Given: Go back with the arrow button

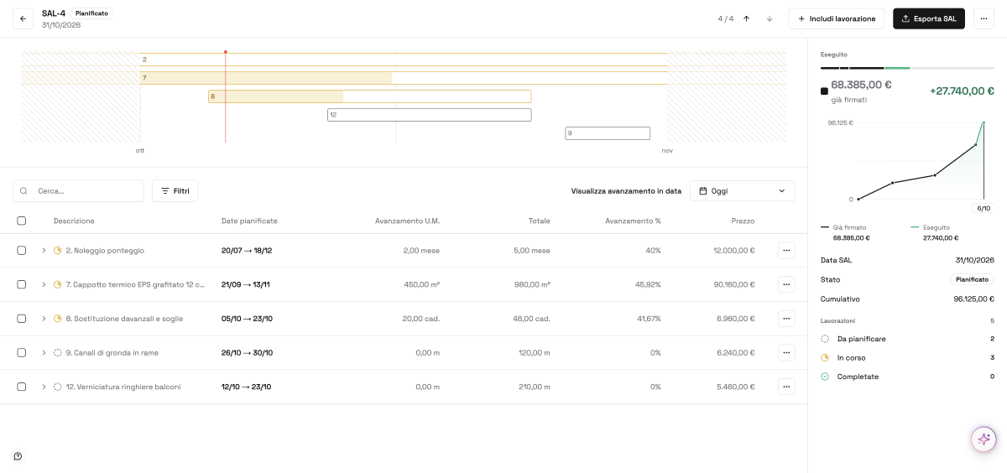Looking at the screenshot, I should pos(23,18).
